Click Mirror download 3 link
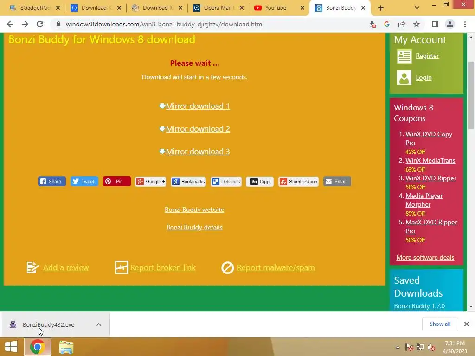Screen dimensions: 475x356 [x=198, y=152]
